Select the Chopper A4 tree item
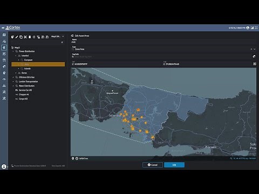The image size is (259, 194). tap(24, 94)
